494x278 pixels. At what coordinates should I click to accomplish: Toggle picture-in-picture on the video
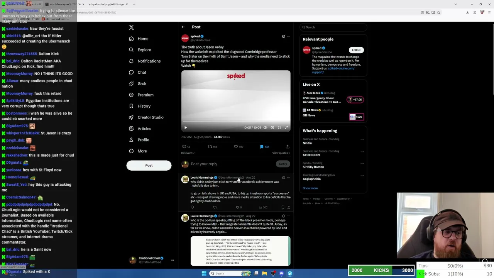pos(279,127)
